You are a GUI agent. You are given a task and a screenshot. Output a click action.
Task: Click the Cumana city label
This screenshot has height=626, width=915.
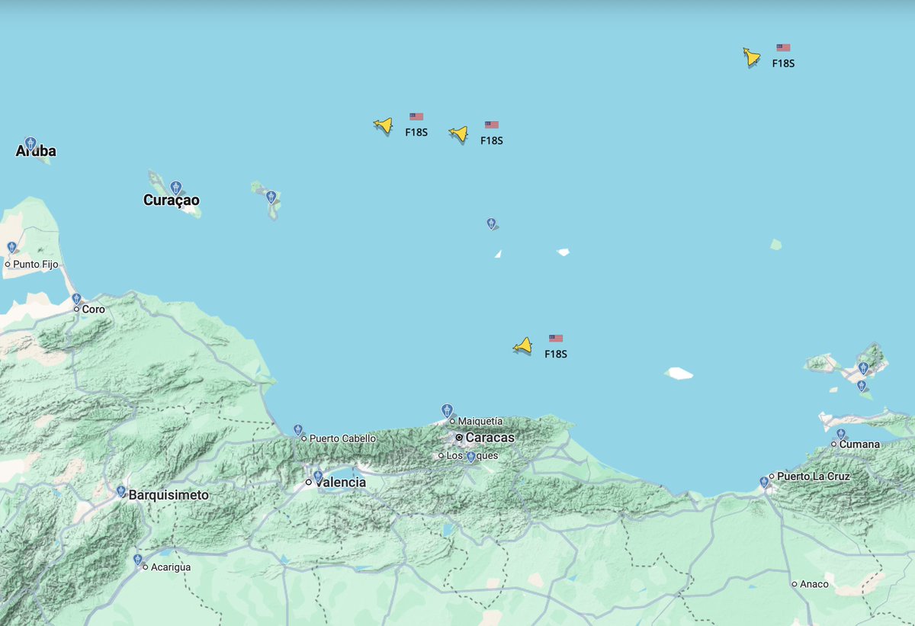tap(860, 444)
